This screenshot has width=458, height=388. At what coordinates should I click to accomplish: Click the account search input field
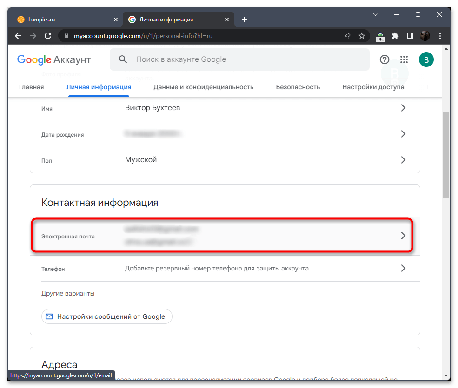tap(246, 59)
